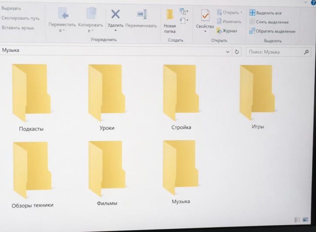Click Изменить in the ribbon
This screenshot has width=316, height=232.
pos(229,22)
